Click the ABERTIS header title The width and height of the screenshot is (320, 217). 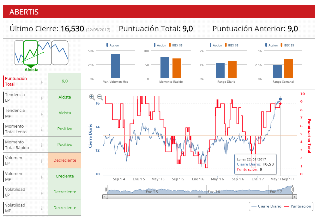(x=24, y=12)
